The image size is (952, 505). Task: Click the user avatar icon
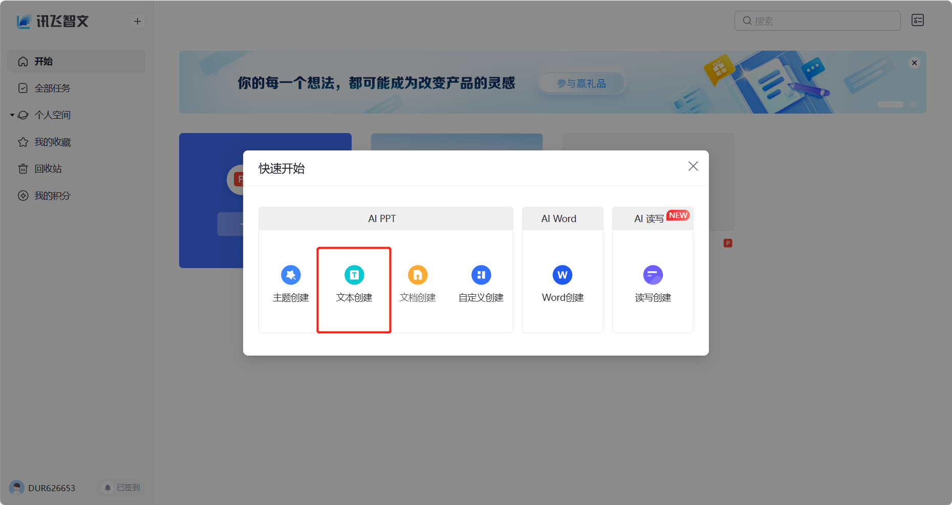point(17,488)
